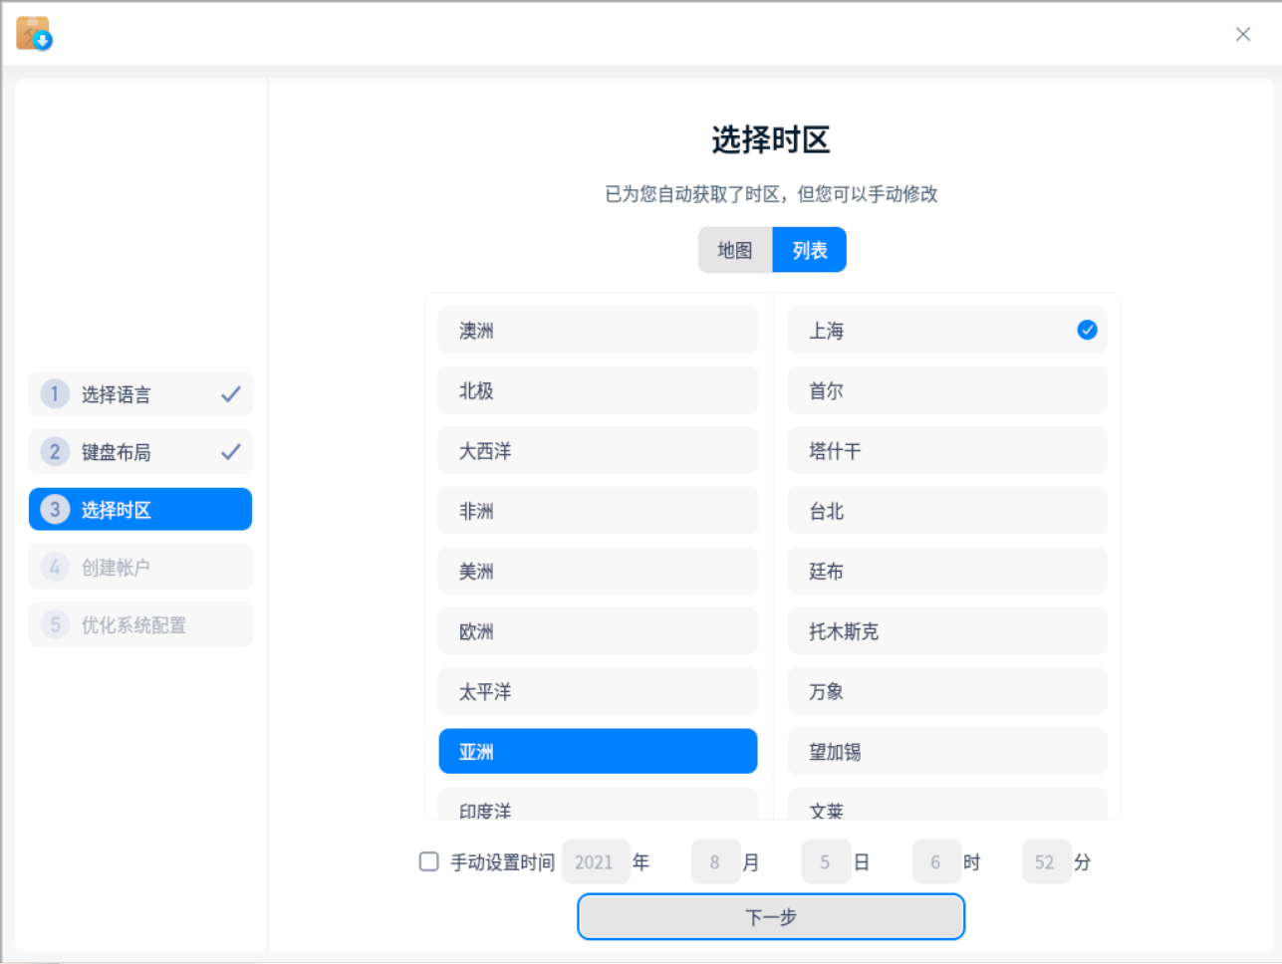Click the hour input showing 6

coord(936,861)
